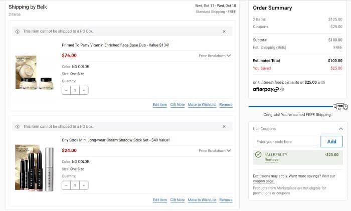Dismiss PO Box notice on Face Base Duo
Viewport: 351px width, 211px height.
coord(224,31)
